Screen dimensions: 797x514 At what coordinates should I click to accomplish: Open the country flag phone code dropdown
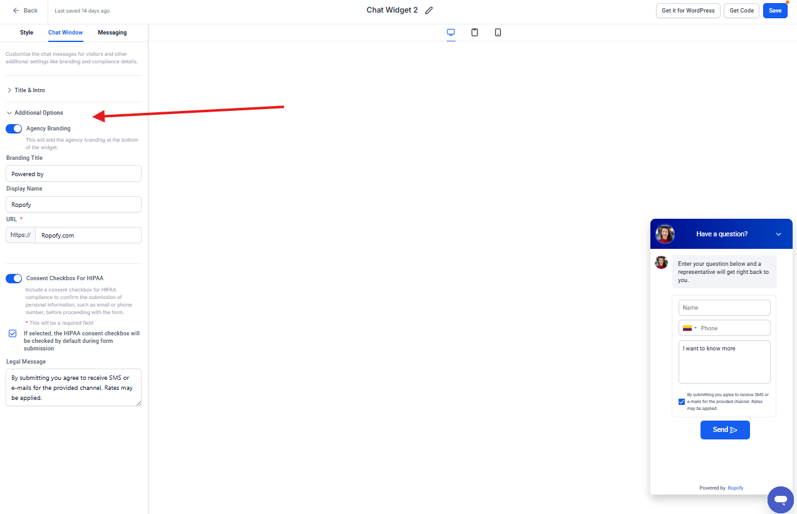689,328
